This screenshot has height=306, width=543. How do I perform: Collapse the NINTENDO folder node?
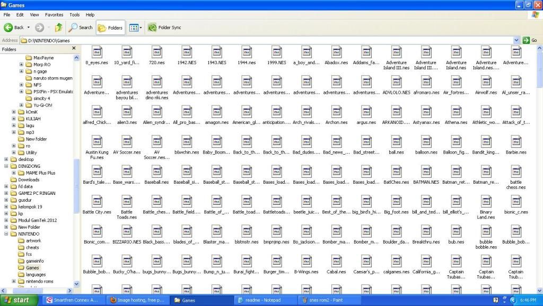6,234
